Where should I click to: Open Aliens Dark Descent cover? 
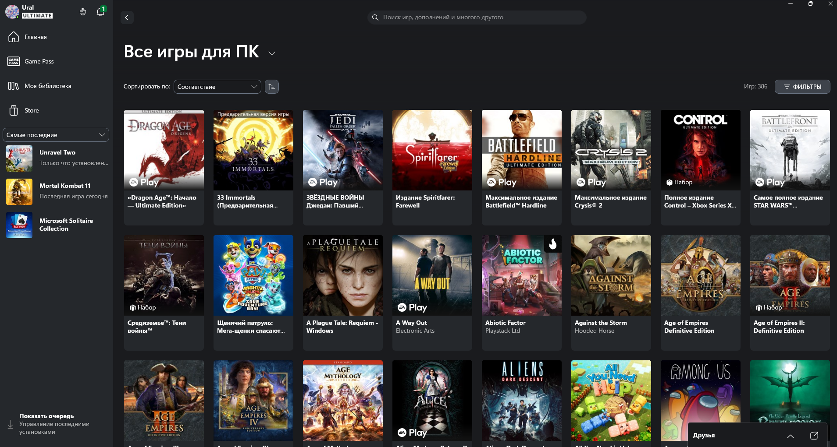coord(522,401)
